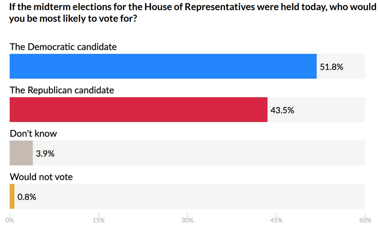
Task: Select the 45% axis tick label
Action: (276, 220)
